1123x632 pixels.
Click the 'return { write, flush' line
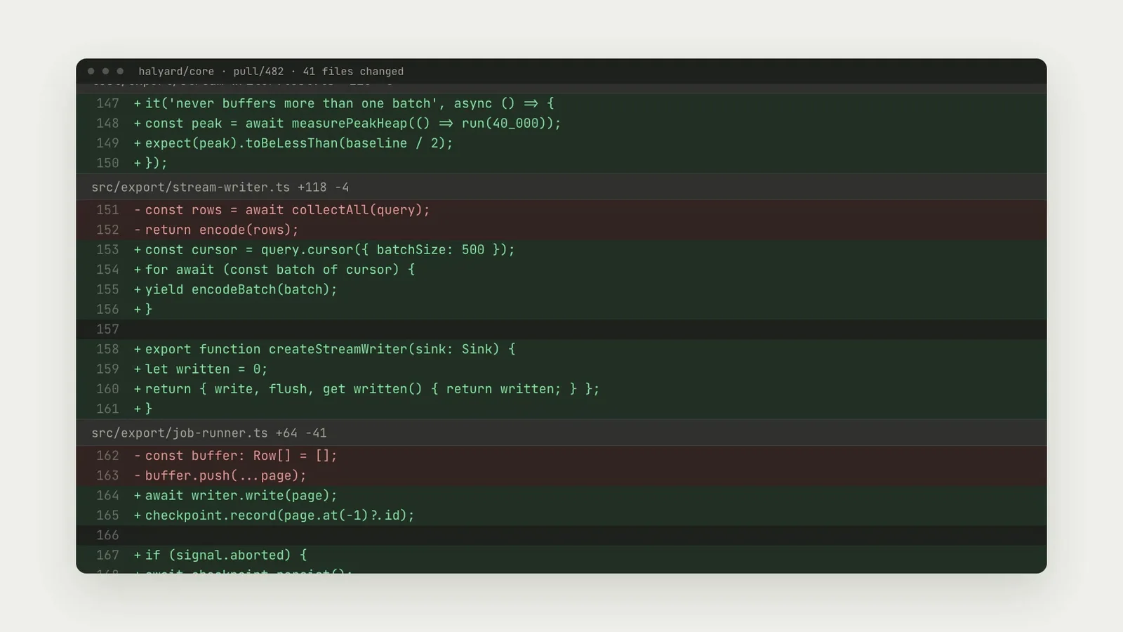pyautogui.click(x=561, y=389)
